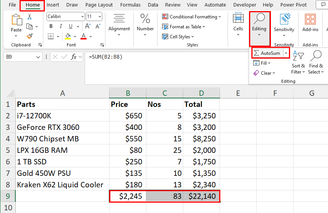Toggle Underline formatting
Image resolution: width=328 pixels, height=213 pixels.
pyautogui.click(x=71, y=26)
